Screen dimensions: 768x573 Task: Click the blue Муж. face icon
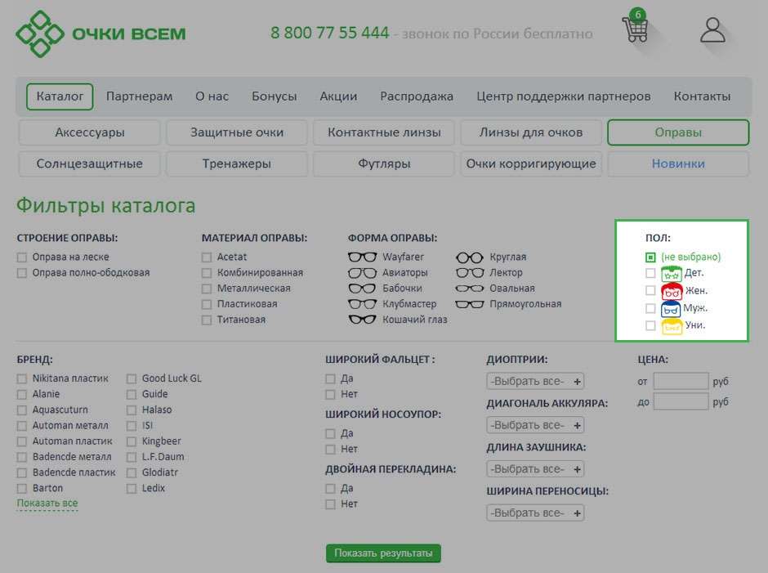coord(672,309)
